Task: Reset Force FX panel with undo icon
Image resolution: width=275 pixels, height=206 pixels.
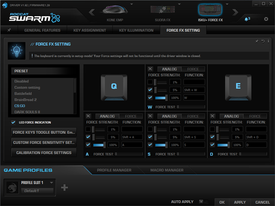Action: (263, 41)
